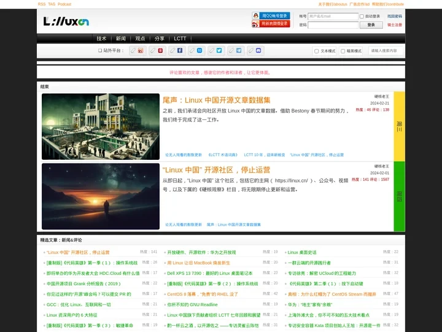This screenshot has width=442, height=332.
Task: Open the Podcast link at top
Action: [x=64, y=4]
